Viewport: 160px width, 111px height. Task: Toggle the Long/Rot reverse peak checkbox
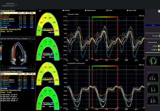[159, 50]
